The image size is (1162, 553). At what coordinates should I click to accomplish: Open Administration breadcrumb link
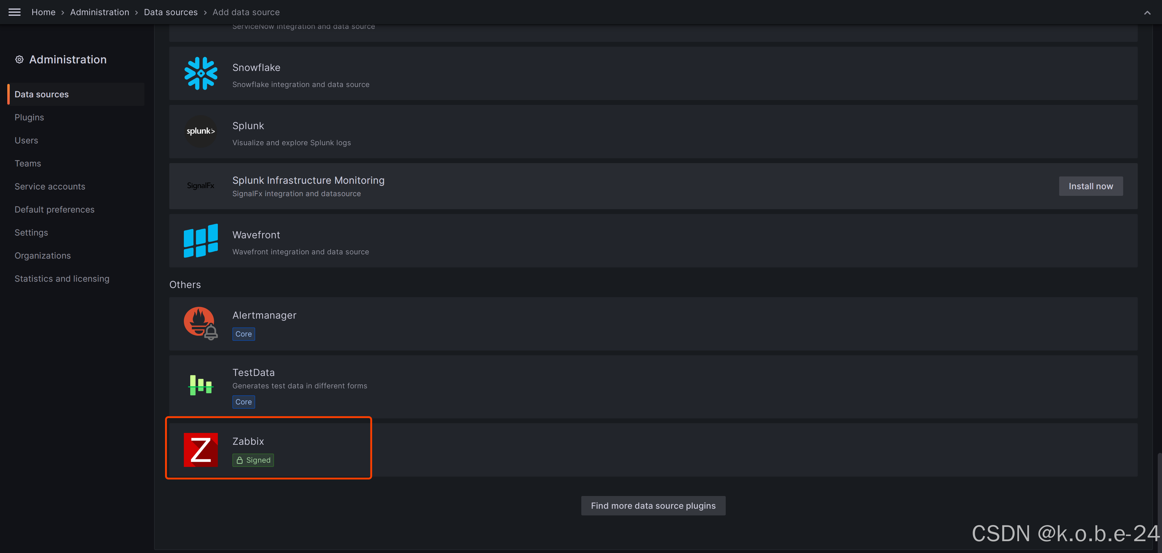[x=100, y=12]
